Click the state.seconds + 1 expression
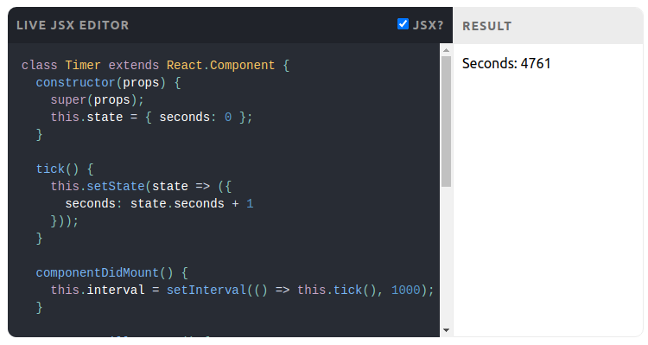The image size is (648, 345). 192,204
